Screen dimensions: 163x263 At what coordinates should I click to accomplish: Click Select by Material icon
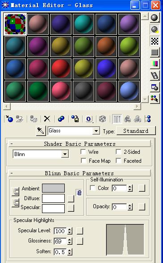click(x=155, y=99)
